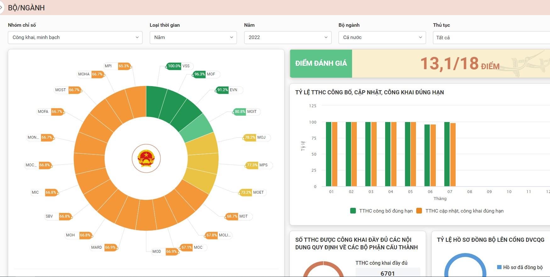Open the Thủ tục Tất cả dropdown
This screenshot has width=550, height=277.
[x=491, y=37]
